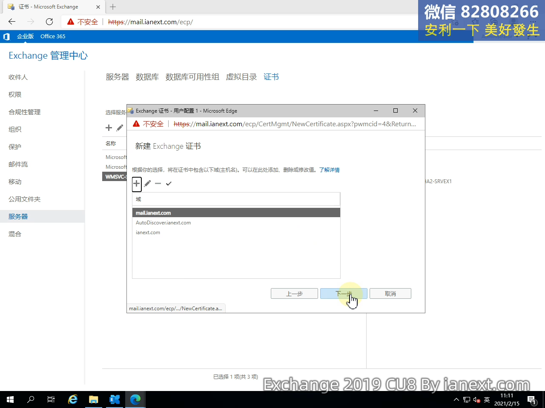The height and width of the screenshot is (408, 545).
Task: Click 下一步 (Next) button
Action: click(x=344, y=294)
